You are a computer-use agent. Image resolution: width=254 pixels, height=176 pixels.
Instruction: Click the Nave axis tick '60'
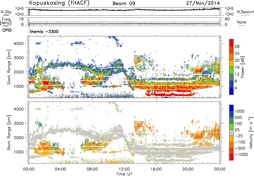[x=227, y=19]
